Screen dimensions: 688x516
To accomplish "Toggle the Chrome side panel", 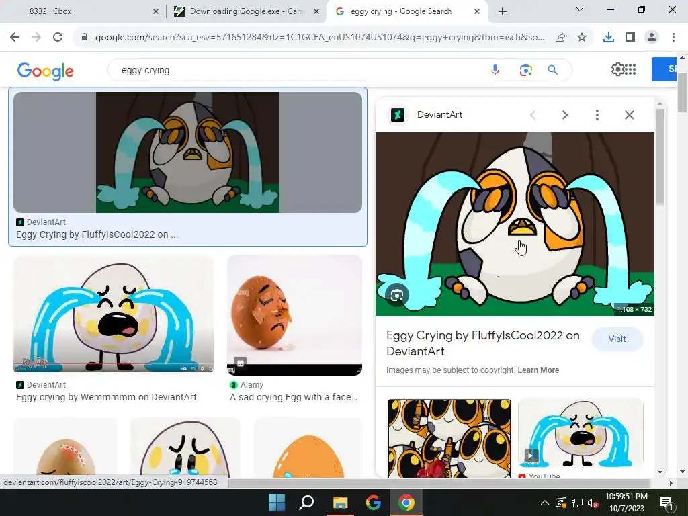I will coord(630,38).
